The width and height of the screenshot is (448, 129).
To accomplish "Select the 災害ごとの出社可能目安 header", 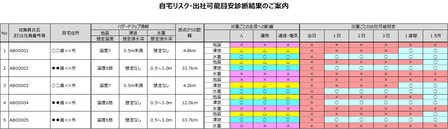I will click(374, 27).
